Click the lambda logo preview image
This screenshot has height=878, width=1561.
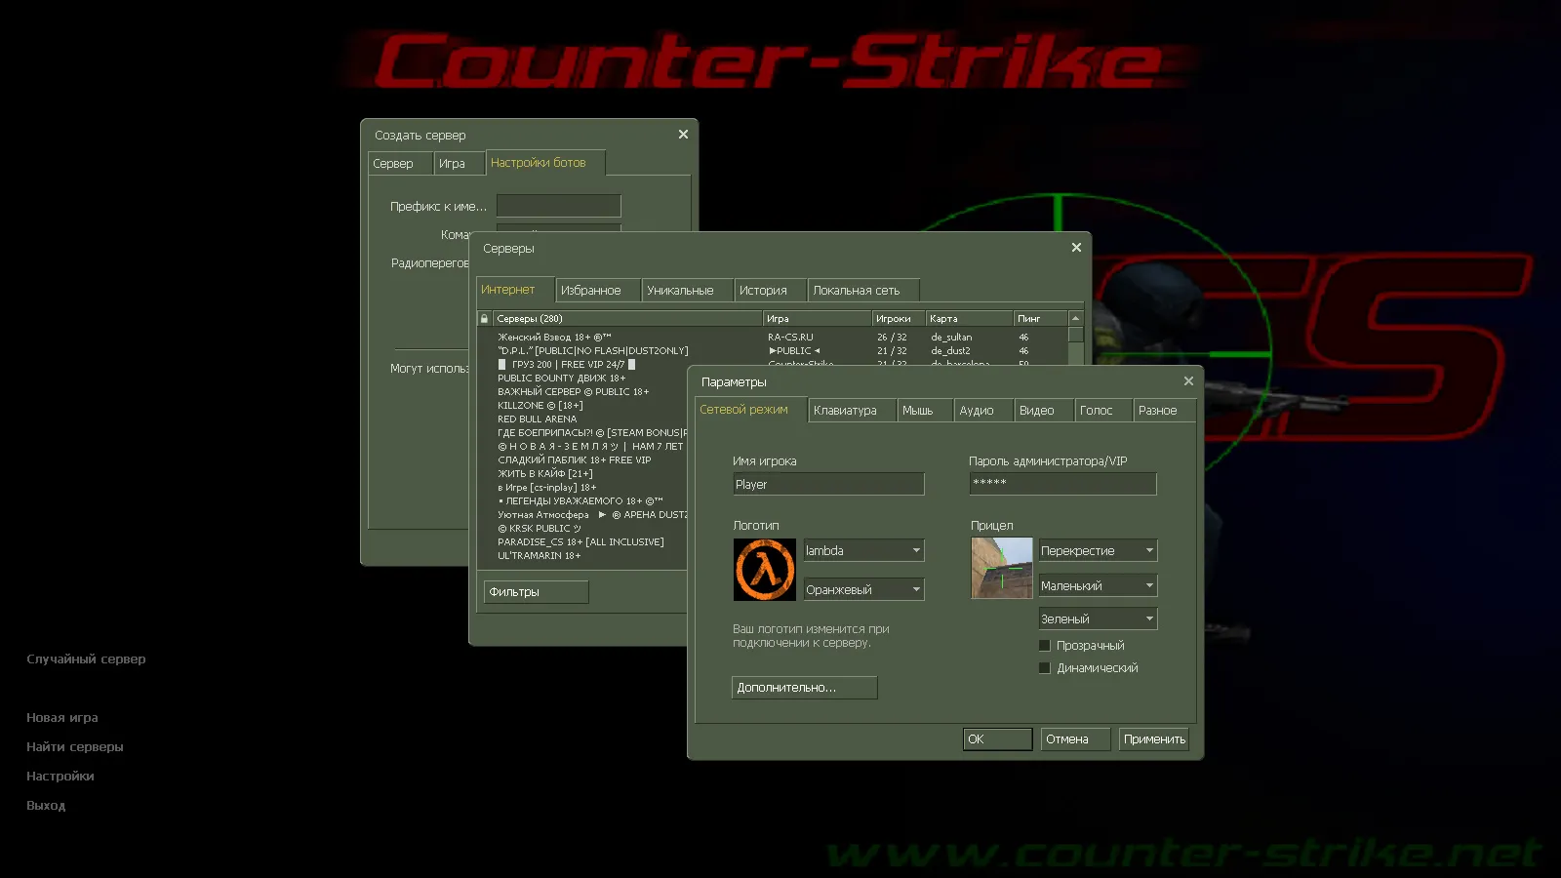[x=765, y=570]
